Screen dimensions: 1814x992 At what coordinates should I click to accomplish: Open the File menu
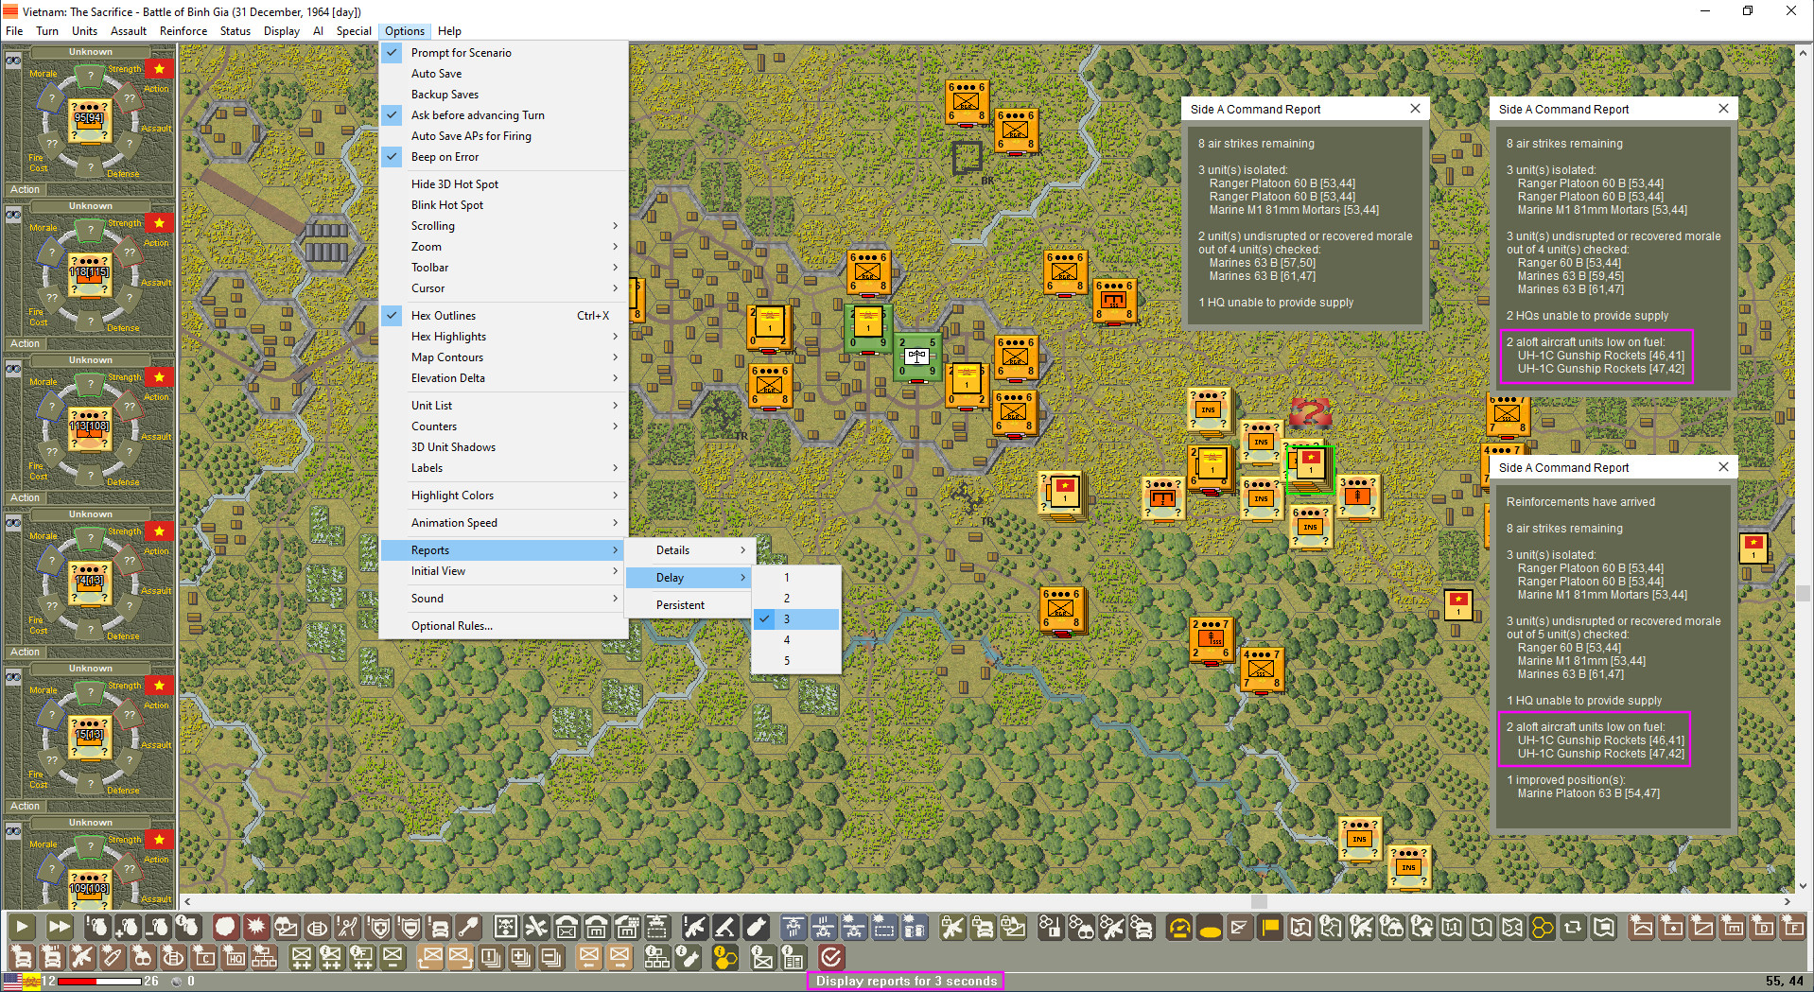[x=14, y=31]
